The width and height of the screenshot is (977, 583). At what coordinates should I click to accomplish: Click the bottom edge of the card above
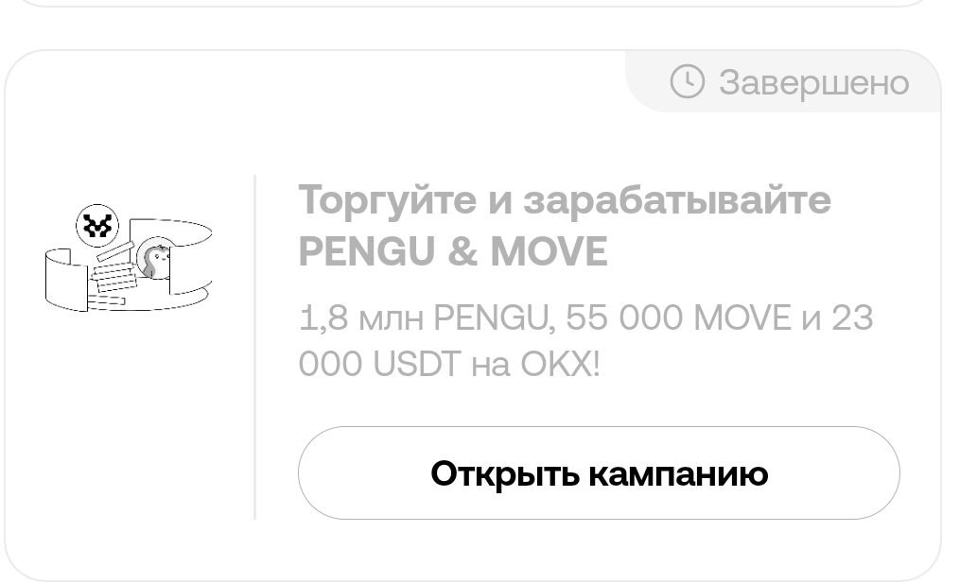point(473,5)
